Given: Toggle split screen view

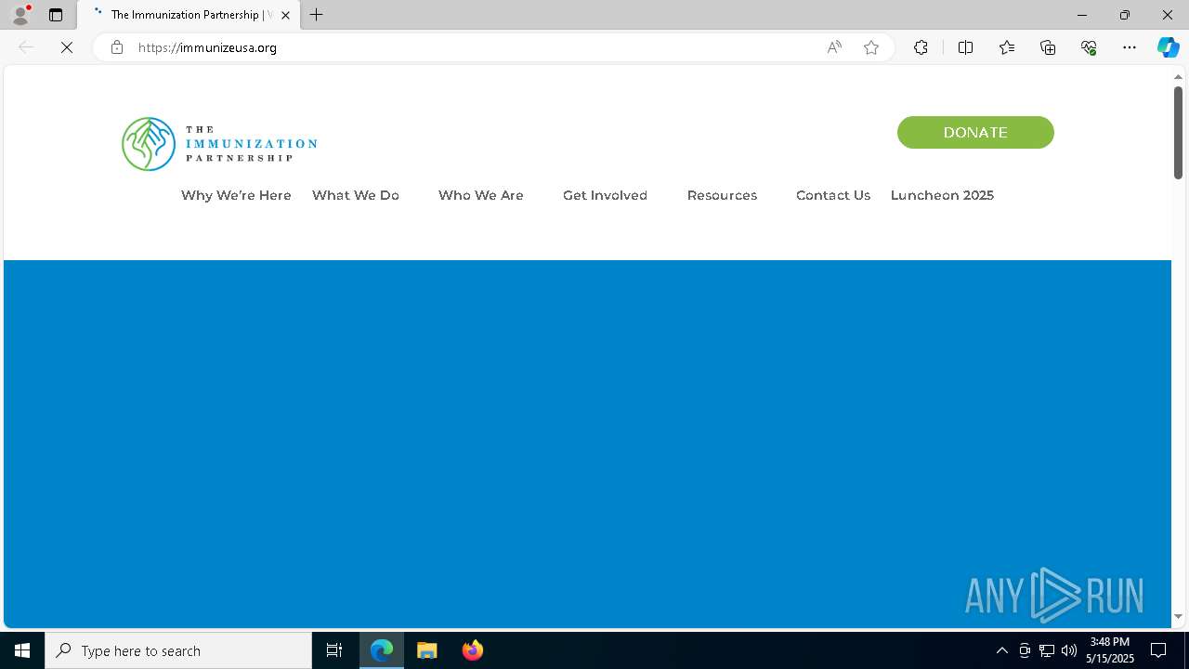Looking at the screenshot, I should point(965,47).
